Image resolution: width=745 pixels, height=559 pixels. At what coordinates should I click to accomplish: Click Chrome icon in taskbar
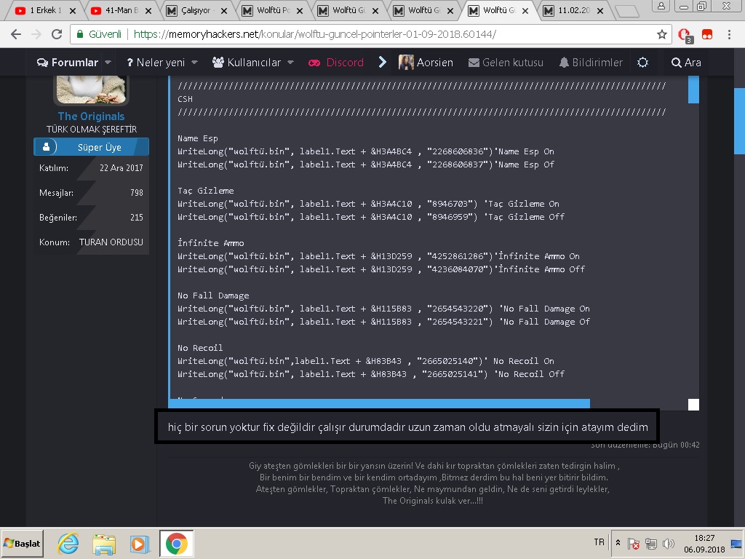pyautogui.click(x=176, y=543)
